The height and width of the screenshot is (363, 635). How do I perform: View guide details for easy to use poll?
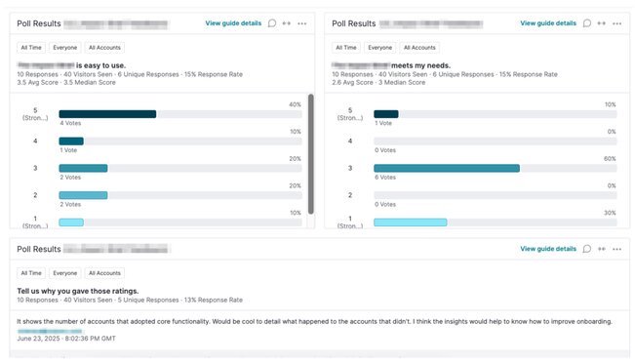click(x=233, y=23)
